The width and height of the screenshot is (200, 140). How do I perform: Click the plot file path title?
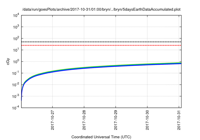pos(101,9)
